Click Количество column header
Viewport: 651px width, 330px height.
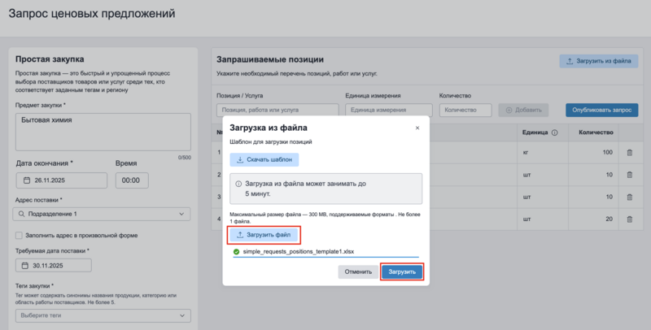[x=596, y=132]
